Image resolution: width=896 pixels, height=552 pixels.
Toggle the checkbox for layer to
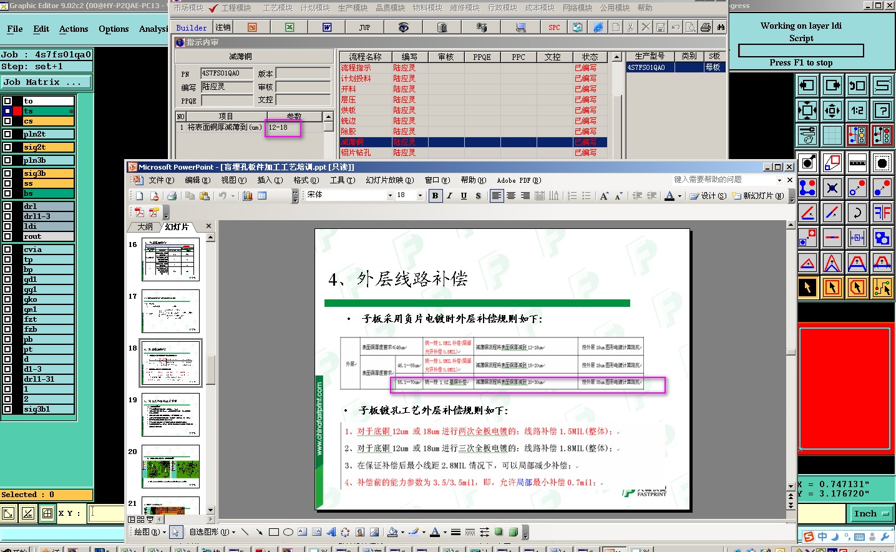pos(7,101)
